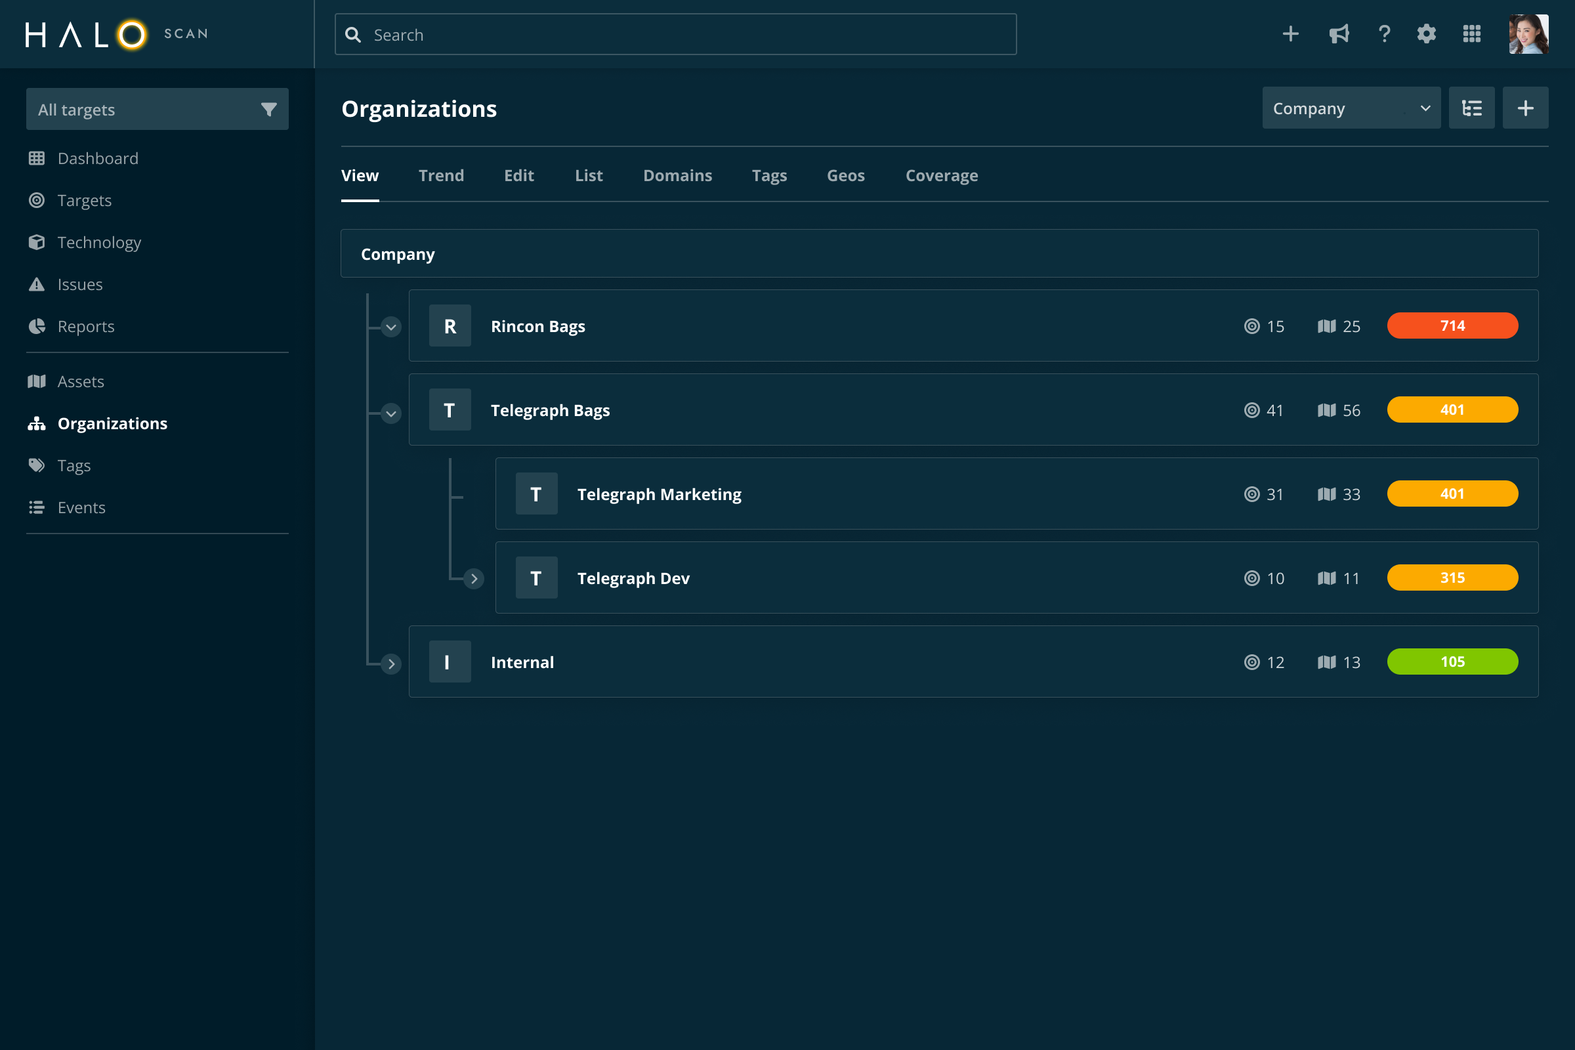Viewport: 1575px width, 1050px height.
Task: Click the Reports pie chart icon
Action: [37, 326]
